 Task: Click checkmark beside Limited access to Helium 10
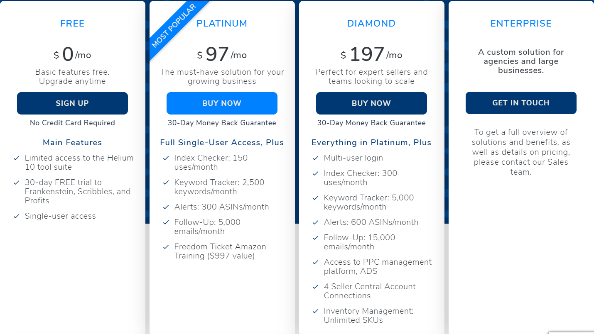17,158
